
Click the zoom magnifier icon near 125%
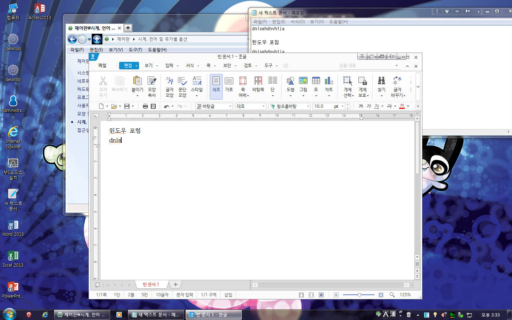[392, 295]
